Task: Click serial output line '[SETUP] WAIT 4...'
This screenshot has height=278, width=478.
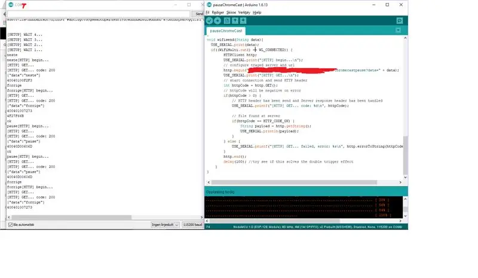Action: [24, 35]
